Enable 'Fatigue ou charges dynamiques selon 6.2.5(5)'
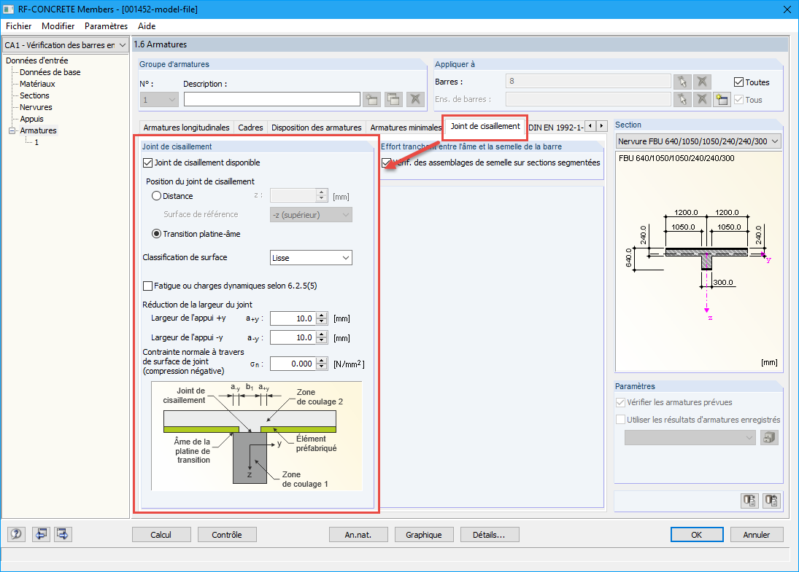 pos(147,285)
